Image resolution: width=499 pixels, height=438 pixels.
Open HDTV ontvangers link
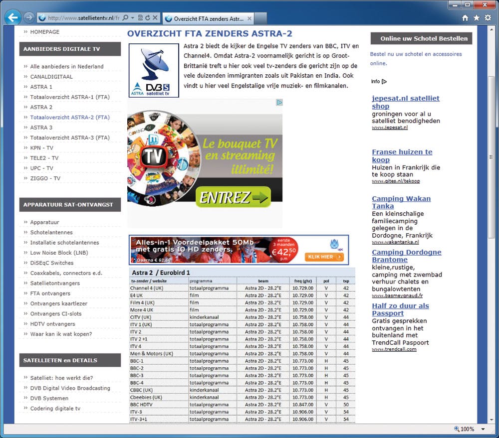click(x=52, y=324)
